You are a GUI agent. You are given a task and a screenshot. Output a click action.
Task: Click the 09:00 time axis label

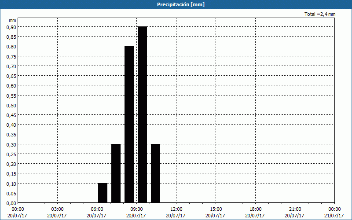pyautogui.click(x=137, y=209)
